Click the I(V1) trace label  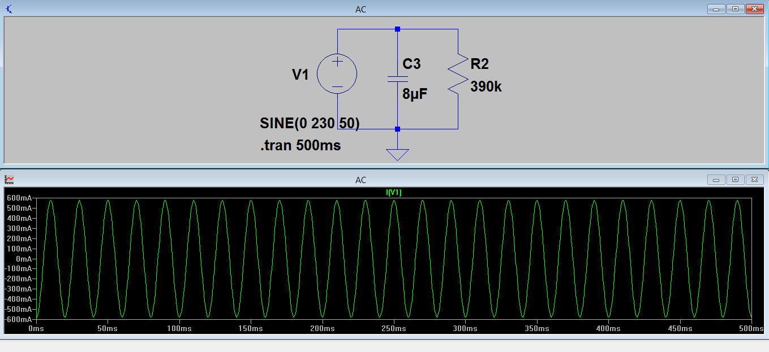(x=394, y=193)
